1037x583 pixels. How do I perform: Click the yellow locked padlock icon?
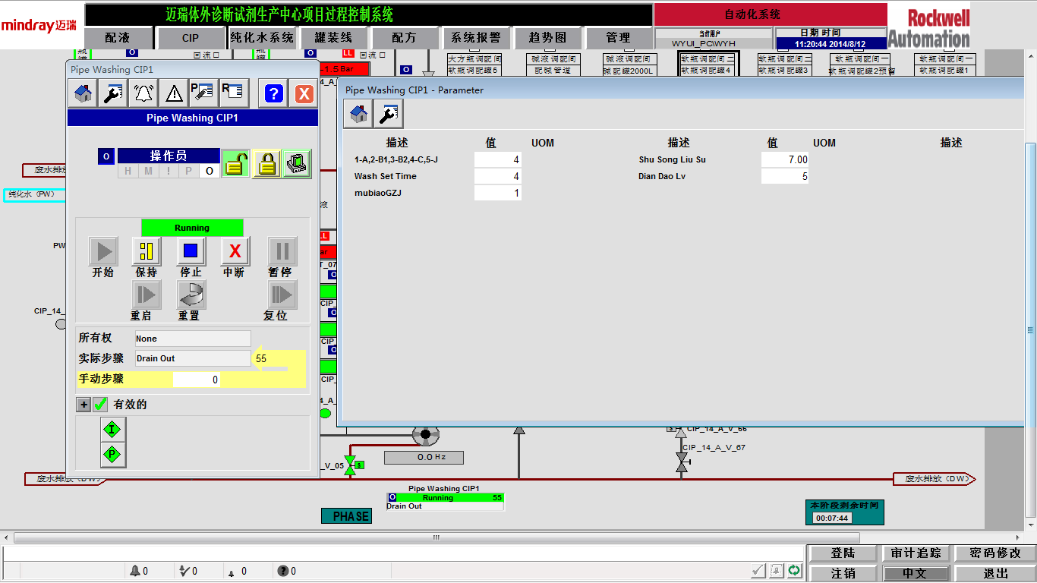click(x=266, y=163)
